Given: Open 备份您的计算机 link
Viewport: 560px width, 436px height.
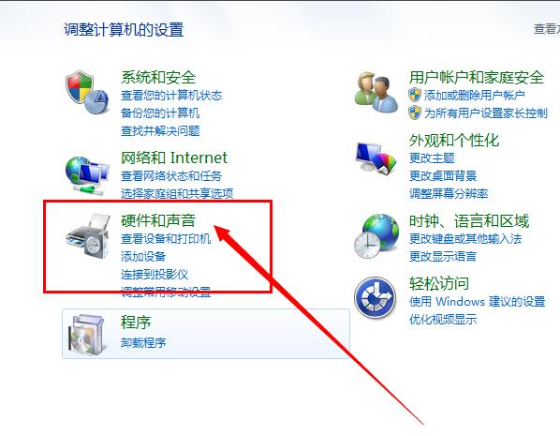Looking at the screenshot, I should [160, 113].
